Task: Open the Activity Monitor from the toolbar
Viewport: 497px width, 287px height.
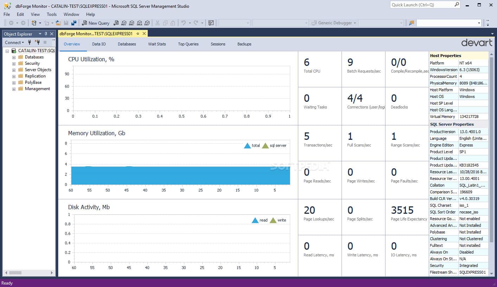Action: coord(211,23)
